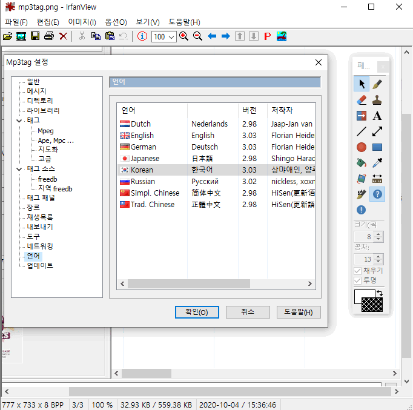Click the red X Delete icon
This screenshot has width=413, height=410.
(x=63, y=36)
